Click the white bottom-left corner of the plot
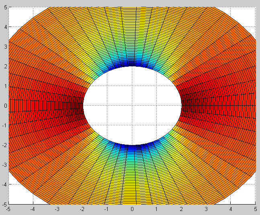This screenshot has width=260, height=215. pyautogui.click(x=16, y=196)
